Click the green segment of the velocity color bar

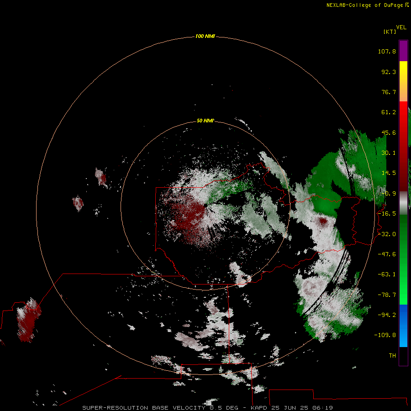click(x=403, y=259)
